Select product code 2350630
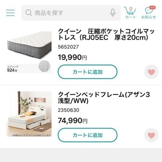Image resolution: width=162 pixels, height=162 pixels. (x=68, y=110)
